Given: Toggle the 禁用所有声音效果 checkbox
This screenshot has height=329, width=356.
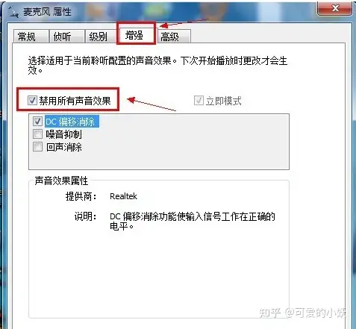Looking at the screenshot, I should coord(32,101).
